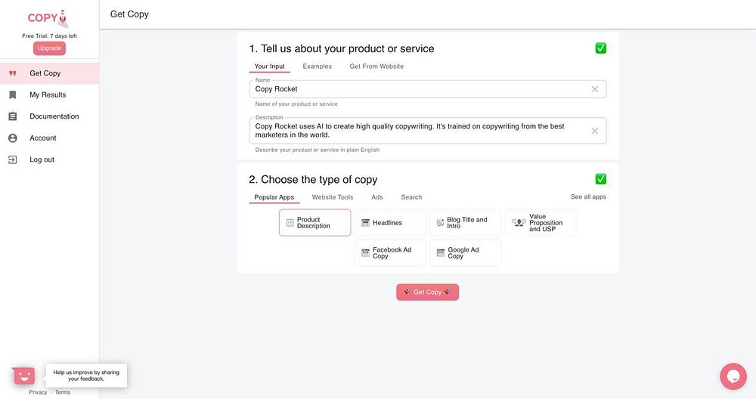756x399 pixels.
Task: Switch to the Get From Website tab
Action: pyautogui.click(x=376, y=66)
